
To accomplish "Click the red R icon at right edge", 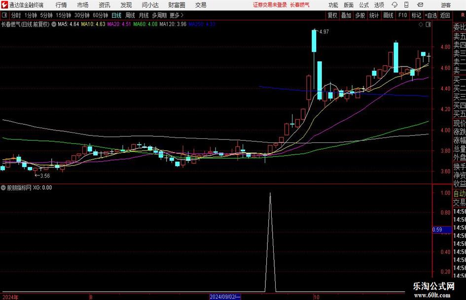I will click(x=463, y=15).
